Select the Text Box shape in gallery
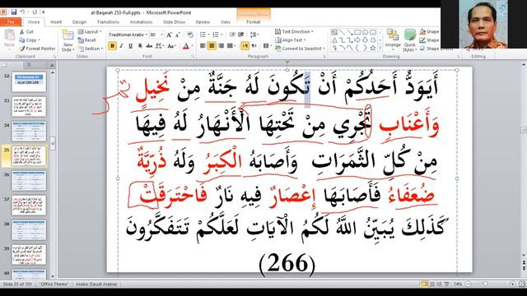 pos(334,33)
